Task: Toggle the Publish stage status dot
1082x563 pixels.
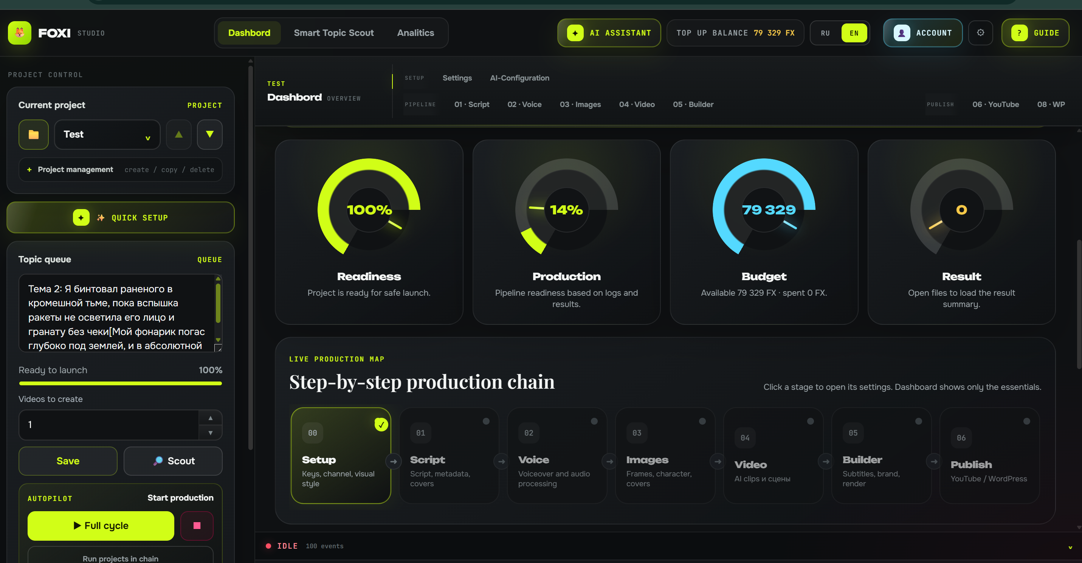Action: pos(1026,421)
